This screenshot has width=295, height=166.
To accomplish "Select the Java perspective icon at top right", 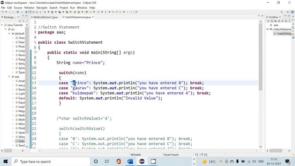I will [x=293, y=12].
